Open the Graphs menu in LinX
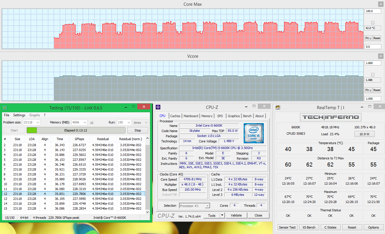385x234 pixels. coord(35,115)
